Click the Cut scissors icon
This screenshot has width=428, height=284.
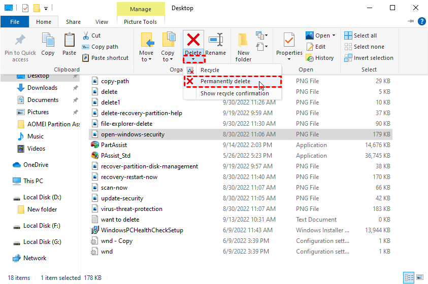86,35
